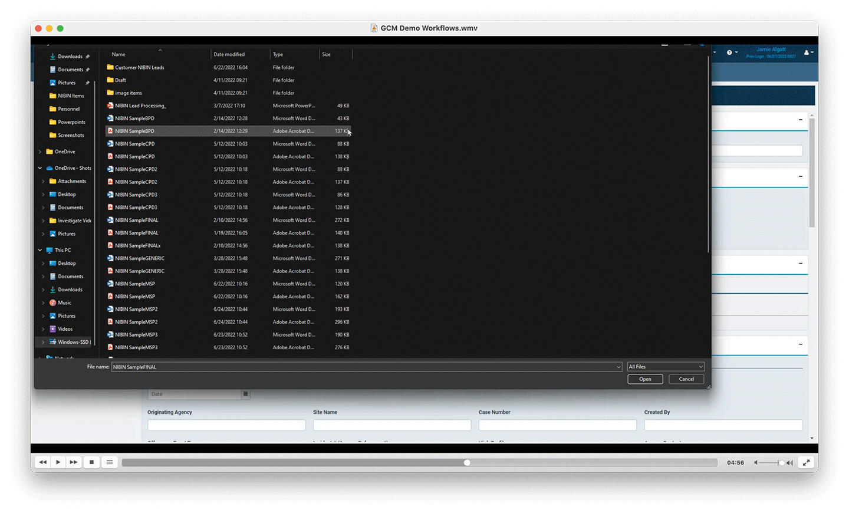This screenshot has width=849, height=513.
Task: Click the Cancel button in the dialog
Action: pyautogui.click(x=686, y=379)
